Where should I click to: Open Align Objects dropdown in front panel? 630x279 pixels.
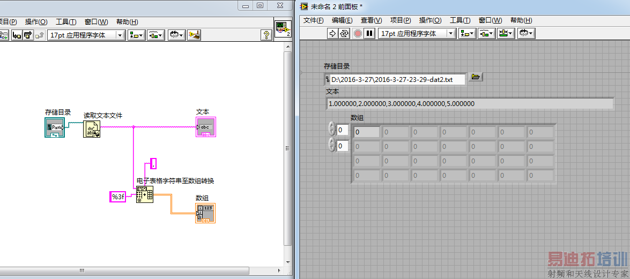tap(468, 34)
